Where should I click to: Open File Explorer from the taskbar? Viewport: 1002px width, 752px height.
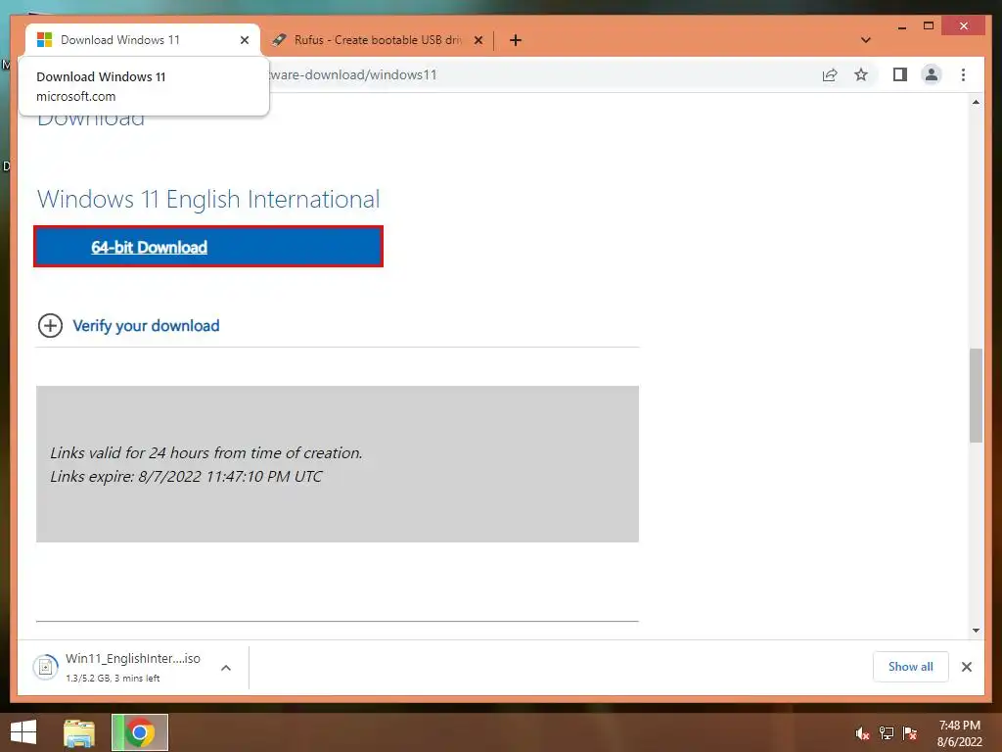coord(79,732)
